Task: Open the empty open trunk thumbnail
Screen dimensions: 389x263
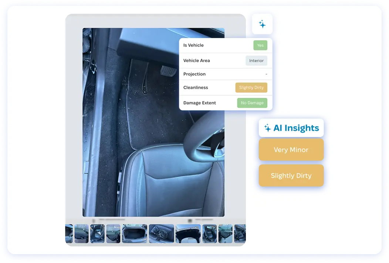Action: [x=135, y=233]
